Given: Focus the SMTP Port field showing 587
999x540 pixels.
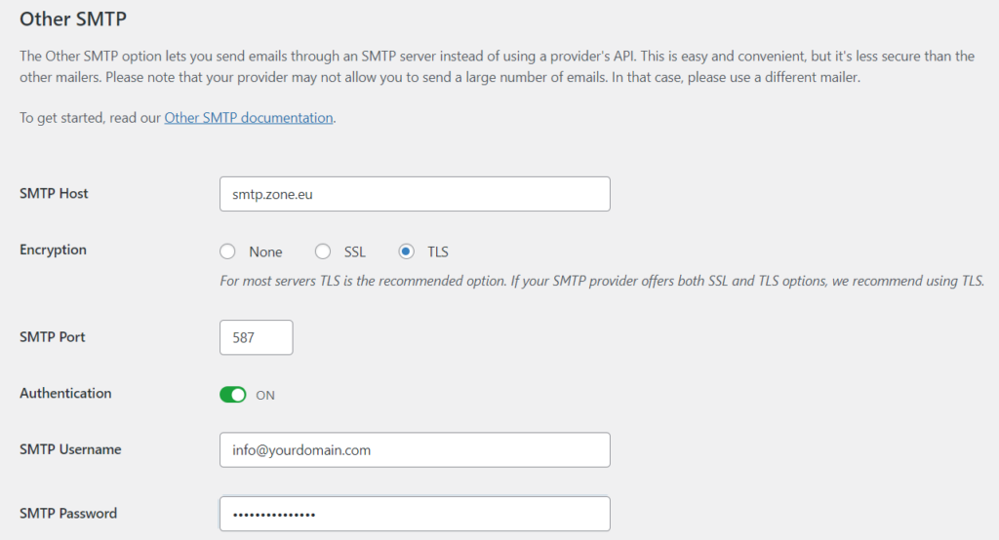Looking at the screenshot, I should [256, 337].
